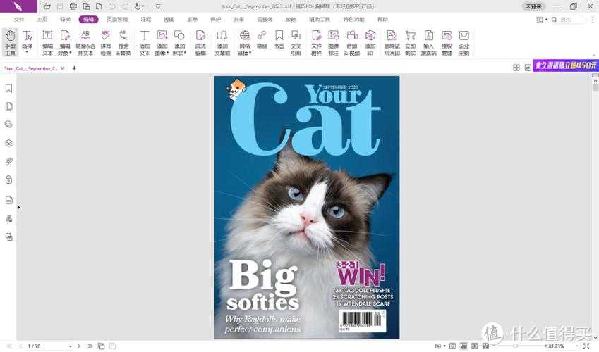Open the Your_Cat_-_September document tab
Viewport: 599px width, 352px height.
31,68
